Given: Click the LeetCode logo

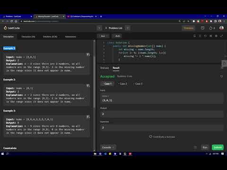Looking at the screenshot, I should click(12, 28).
